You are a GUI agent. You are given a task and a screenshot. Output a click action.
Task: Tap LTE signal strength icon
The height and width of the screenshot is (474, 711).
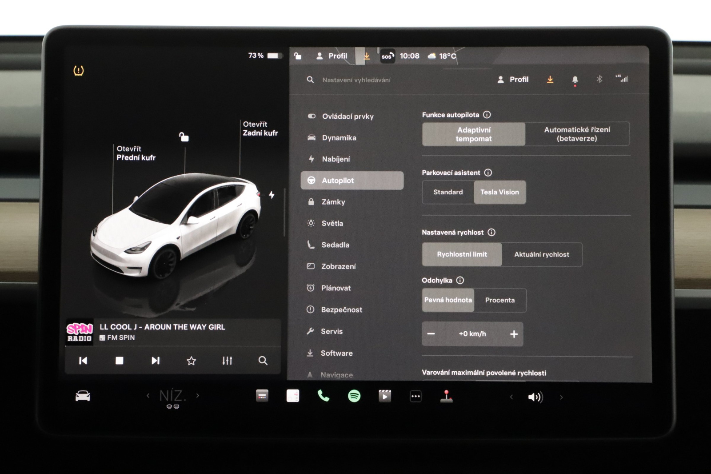click(622, 78)
